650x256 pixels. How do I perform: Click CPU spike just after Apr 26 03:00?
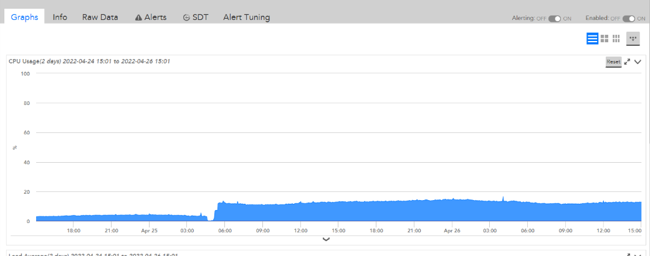click(x=503, y=199)
